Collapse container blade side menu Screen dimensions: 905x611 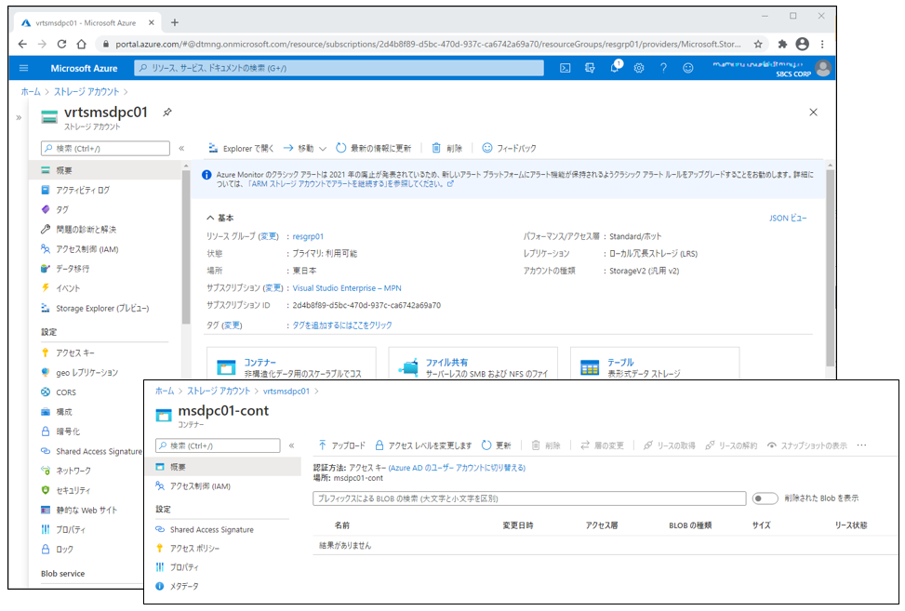click(x=291, y=445)
